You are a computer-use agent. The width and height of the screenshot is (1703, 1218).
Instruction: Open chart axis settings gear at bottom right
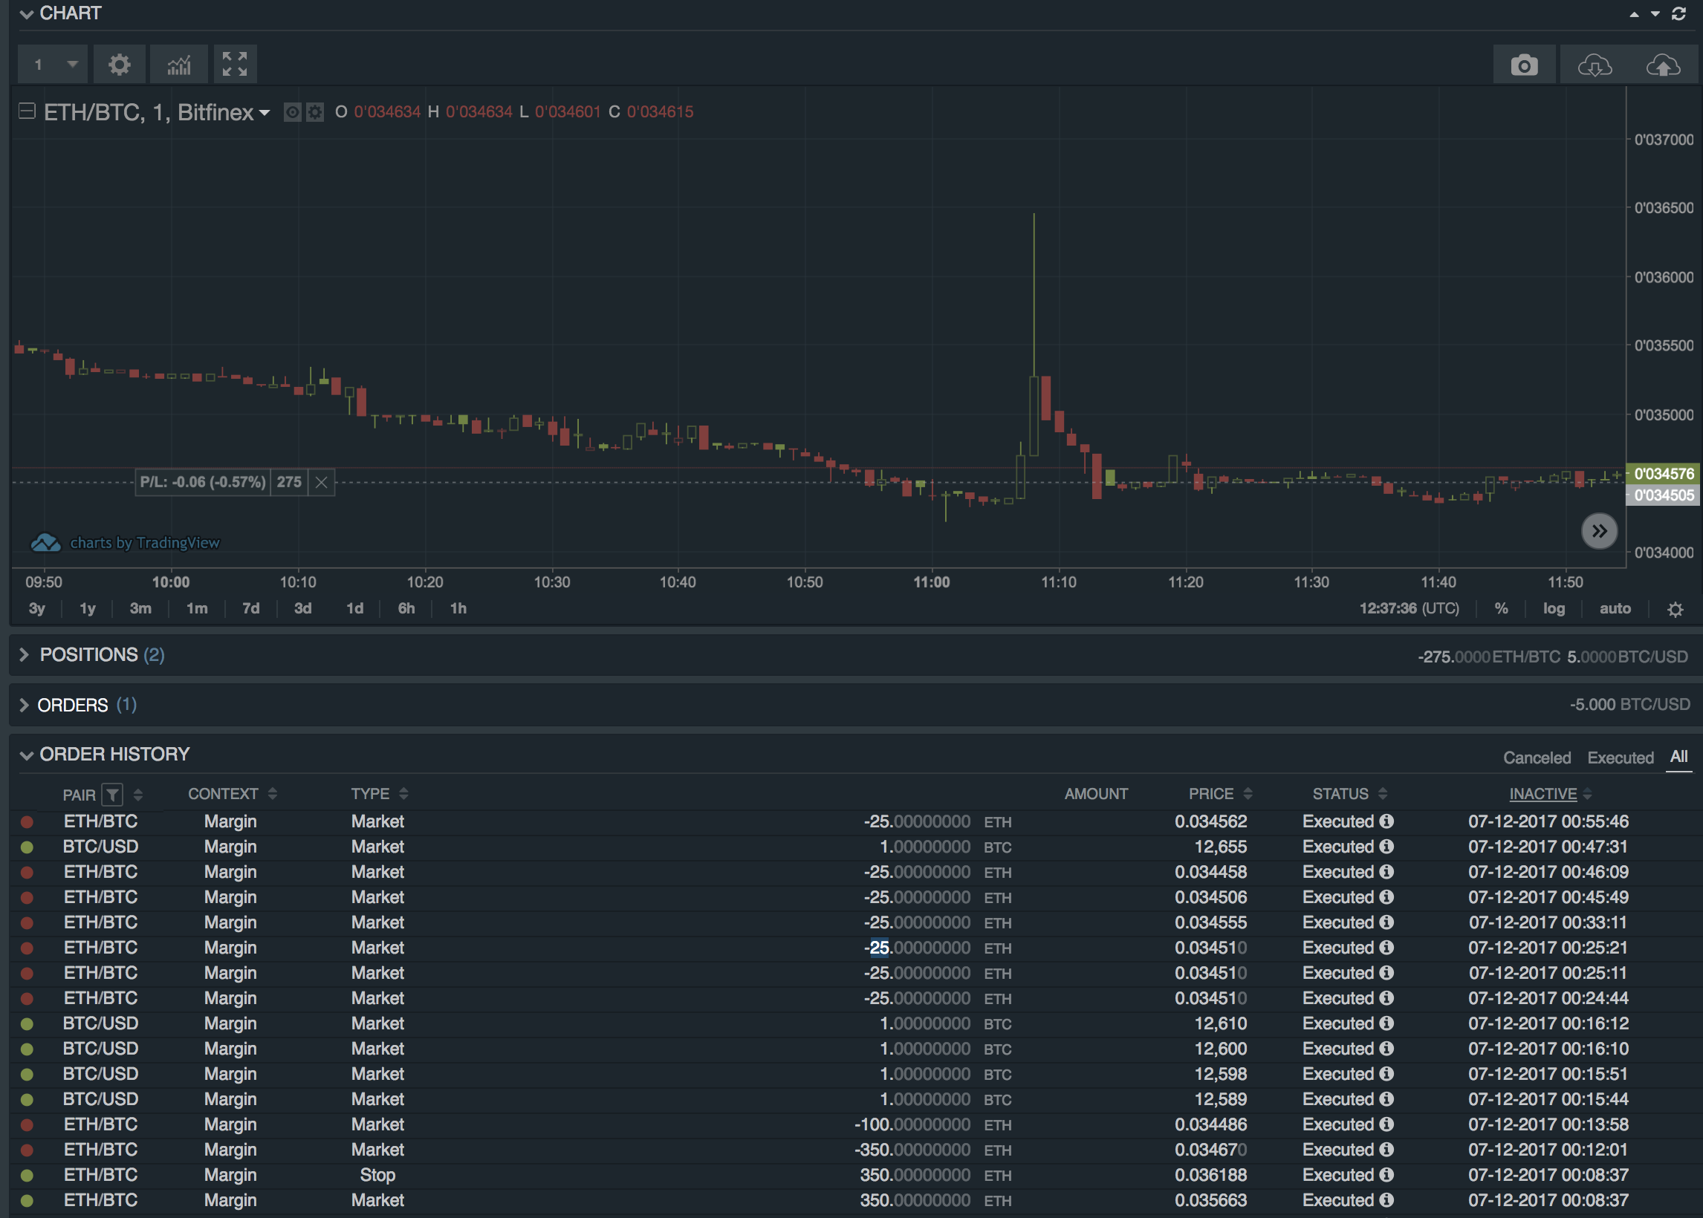coord(1675,609)
